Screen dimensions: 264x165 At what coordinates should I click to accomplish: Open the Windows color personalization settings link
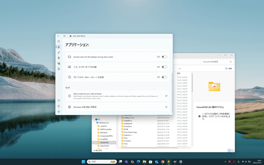[x=117, y=107]
